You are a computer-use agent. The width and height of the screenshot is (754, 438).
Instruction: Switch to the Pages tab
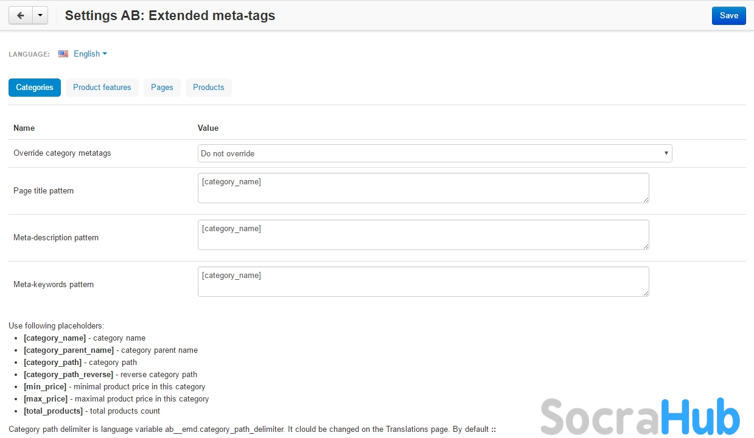coord(162,88)
